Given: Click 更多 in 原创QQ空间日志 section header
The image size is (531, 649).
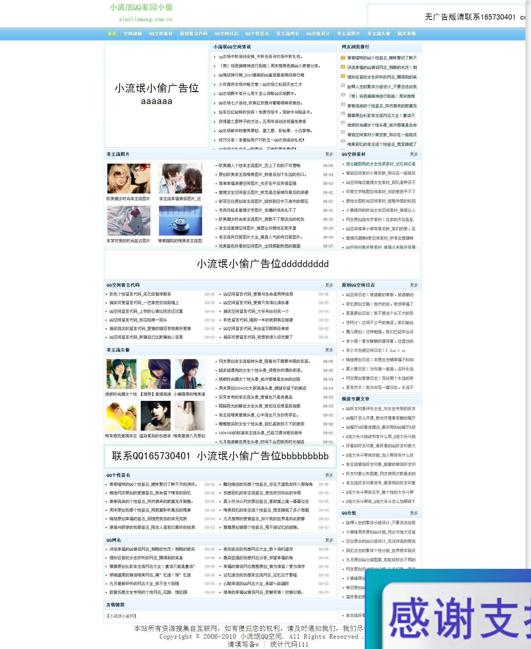Looking at the screenshot, I should (414, 285).
